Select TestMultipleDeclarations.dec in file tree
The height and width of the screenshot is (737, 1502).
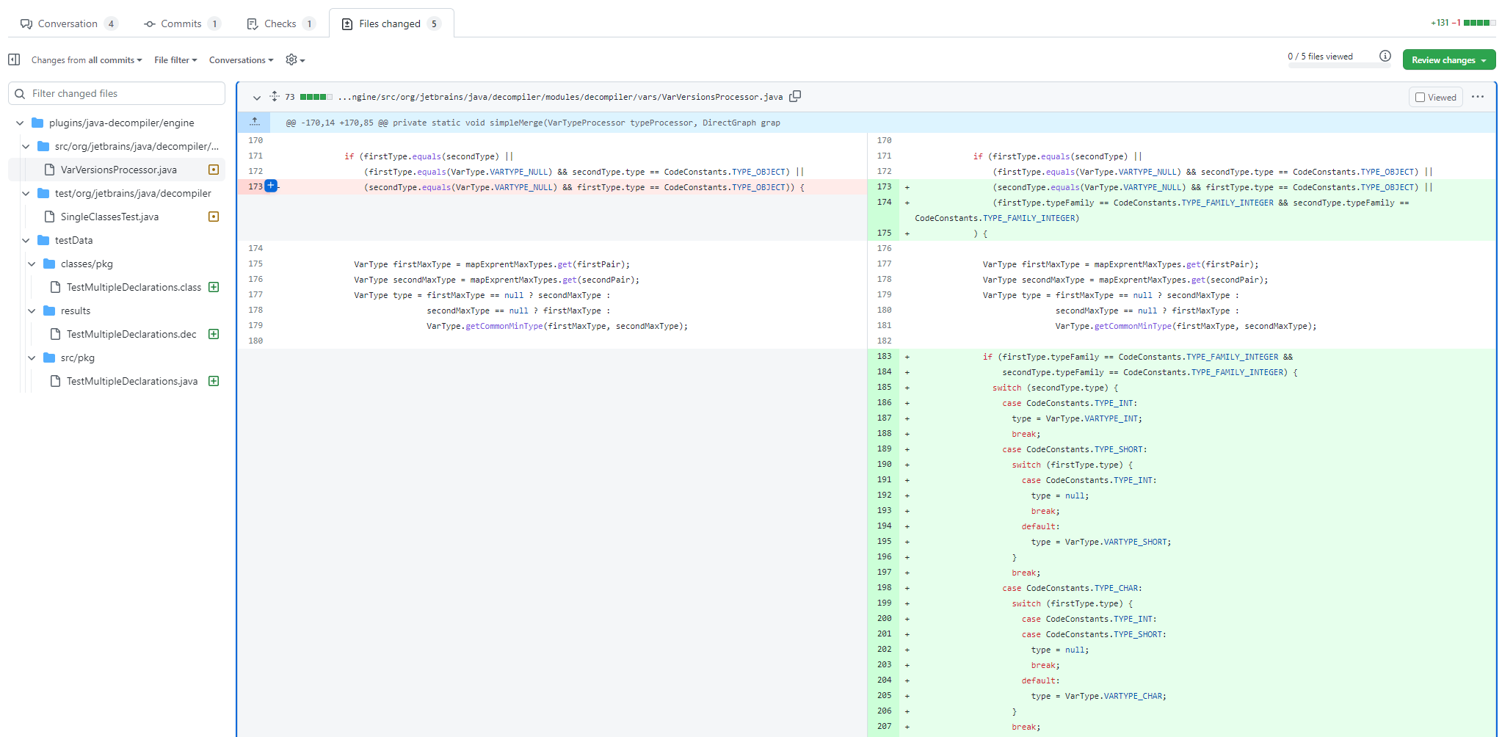pos(131,334)
